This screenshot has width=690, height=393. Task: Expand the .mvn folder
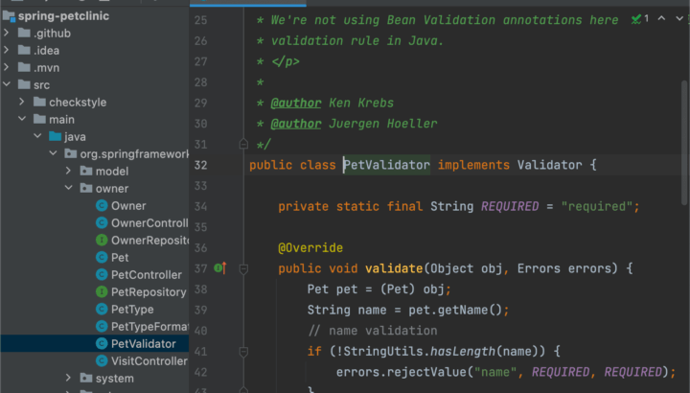[x=6, y=67]
